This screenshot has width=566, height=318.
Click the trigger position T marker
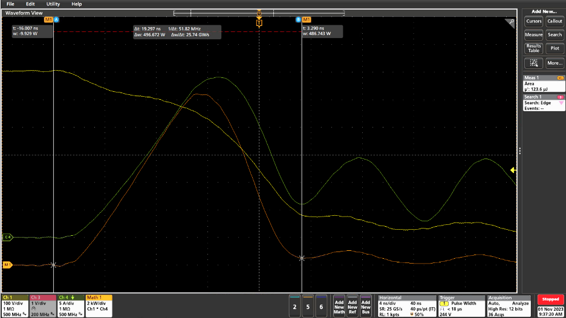coord(259,23)
